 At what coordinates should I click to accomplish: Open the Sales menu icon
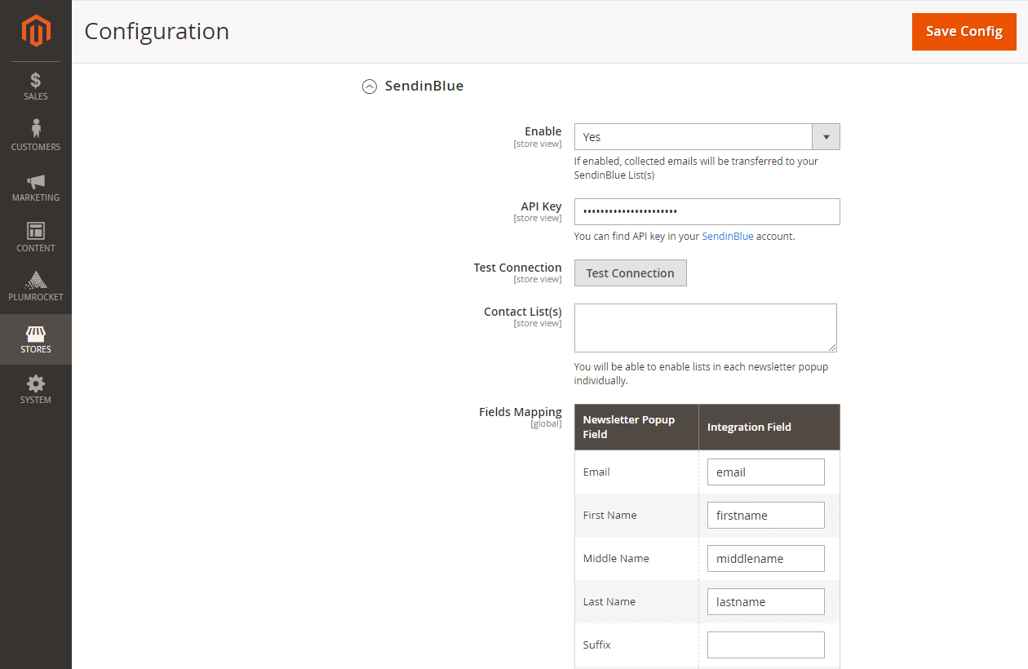[x=36, y=81]
